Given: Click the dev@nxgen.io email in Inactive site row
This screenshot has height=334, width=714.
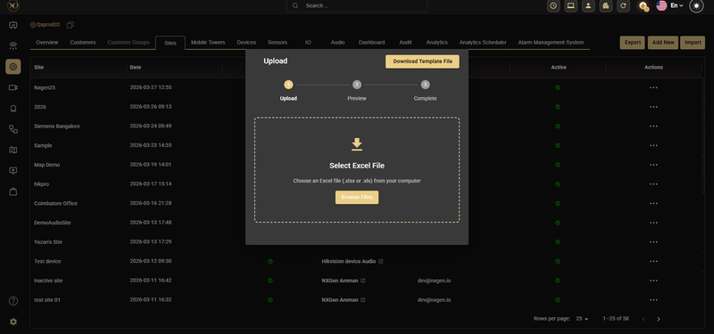Looking at the screenshot, I should (x=434, y=281).
